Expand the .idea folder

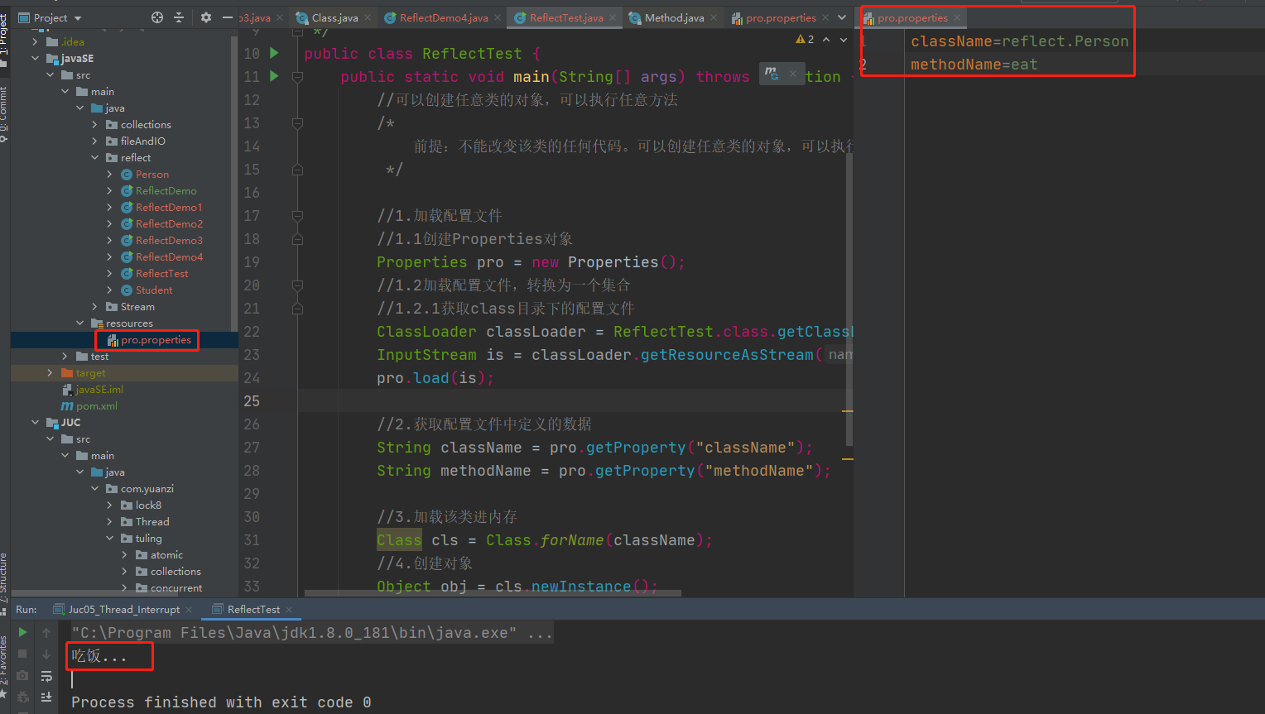pyautogui.click(x=35, y=41)
